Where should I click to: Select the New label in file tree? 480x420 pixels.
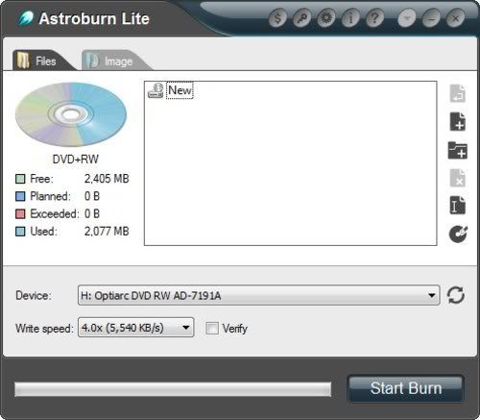pyautogui.click(x=180, y=90)
